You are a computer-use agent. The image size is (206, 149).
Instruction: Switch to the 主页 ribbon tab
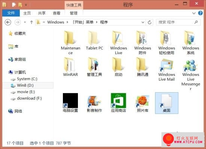point(27,13)
